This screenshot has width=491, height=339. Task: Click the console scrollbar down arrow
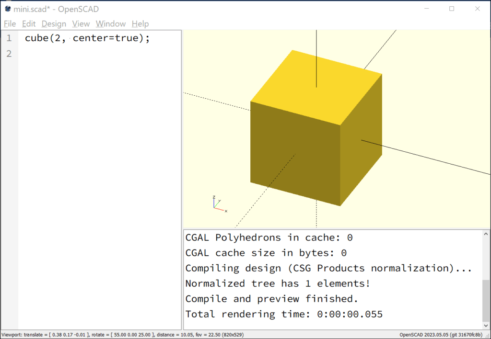pyautogui.click(x=486, y=326)
